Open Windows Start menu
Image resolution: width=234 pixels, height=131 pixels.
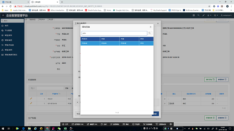[3, 128]
